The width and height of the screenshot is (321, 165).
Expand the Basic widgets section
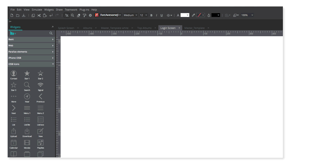coord(31,39)
